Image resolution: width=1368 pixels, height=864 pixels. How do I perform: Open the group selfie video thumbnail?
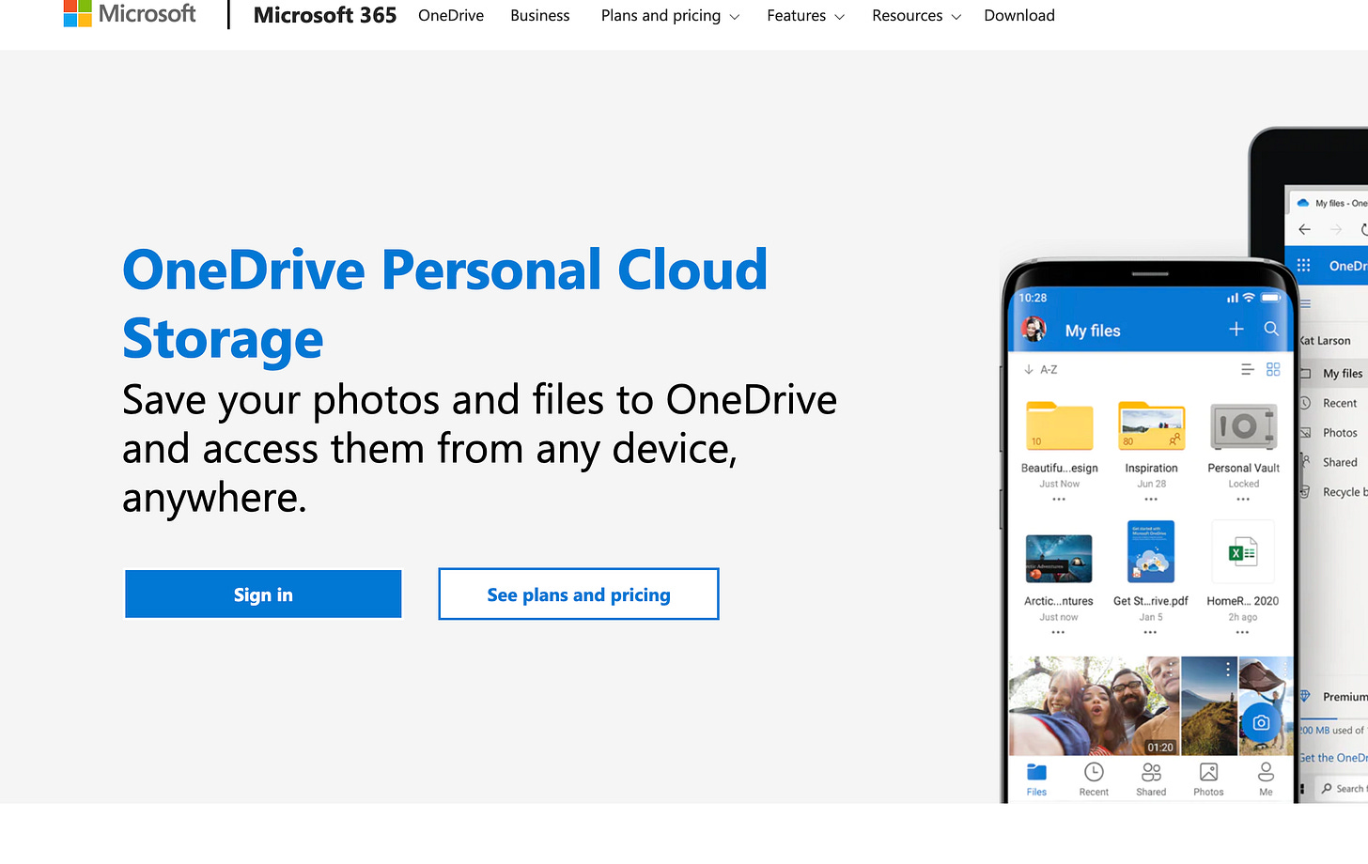[1094, 706]
